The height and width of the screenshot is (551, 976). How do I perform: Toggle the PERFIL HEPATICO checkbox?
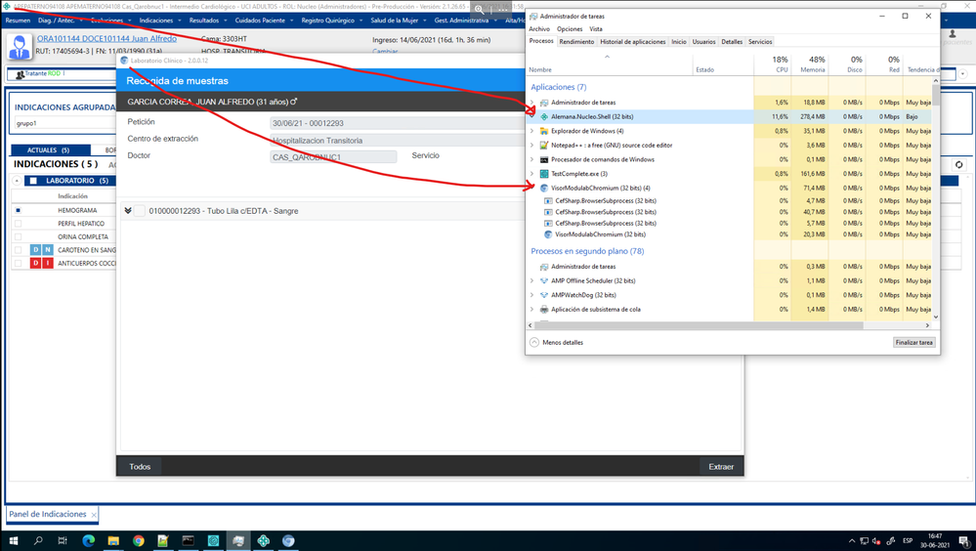(18, 224)
